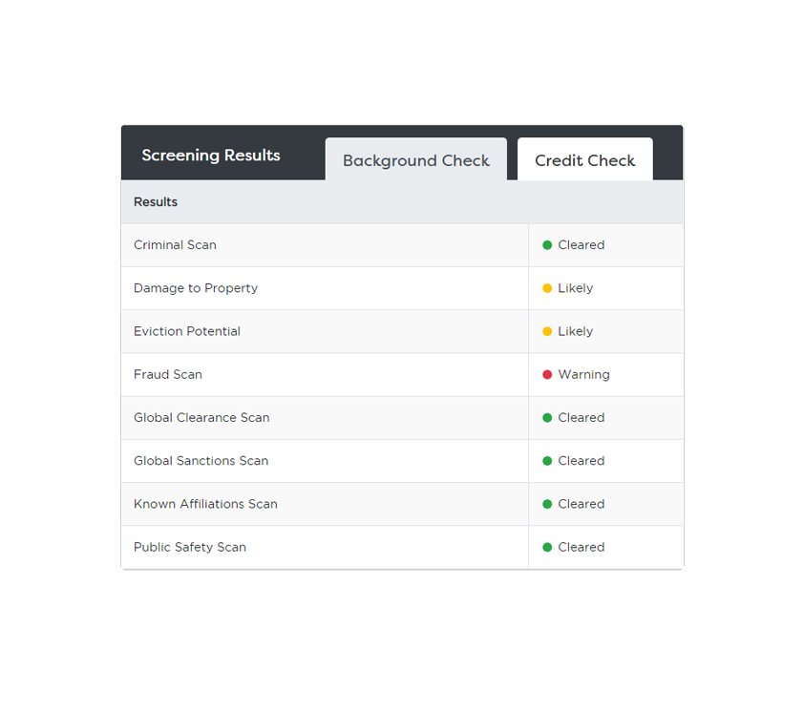Viewport: 804px width, 711px height.
Task: Click the green dot for Known Affiliations Scan
Action: coord(547,504)
